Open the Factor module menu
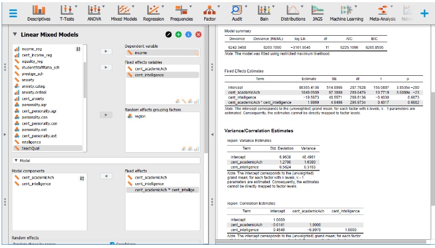This screenshot has width=435, height=248. [210, 14]
